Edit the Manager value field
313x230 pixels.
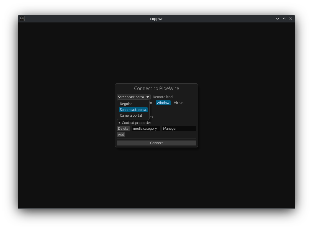pyautogui.click(x=179, y=129)
